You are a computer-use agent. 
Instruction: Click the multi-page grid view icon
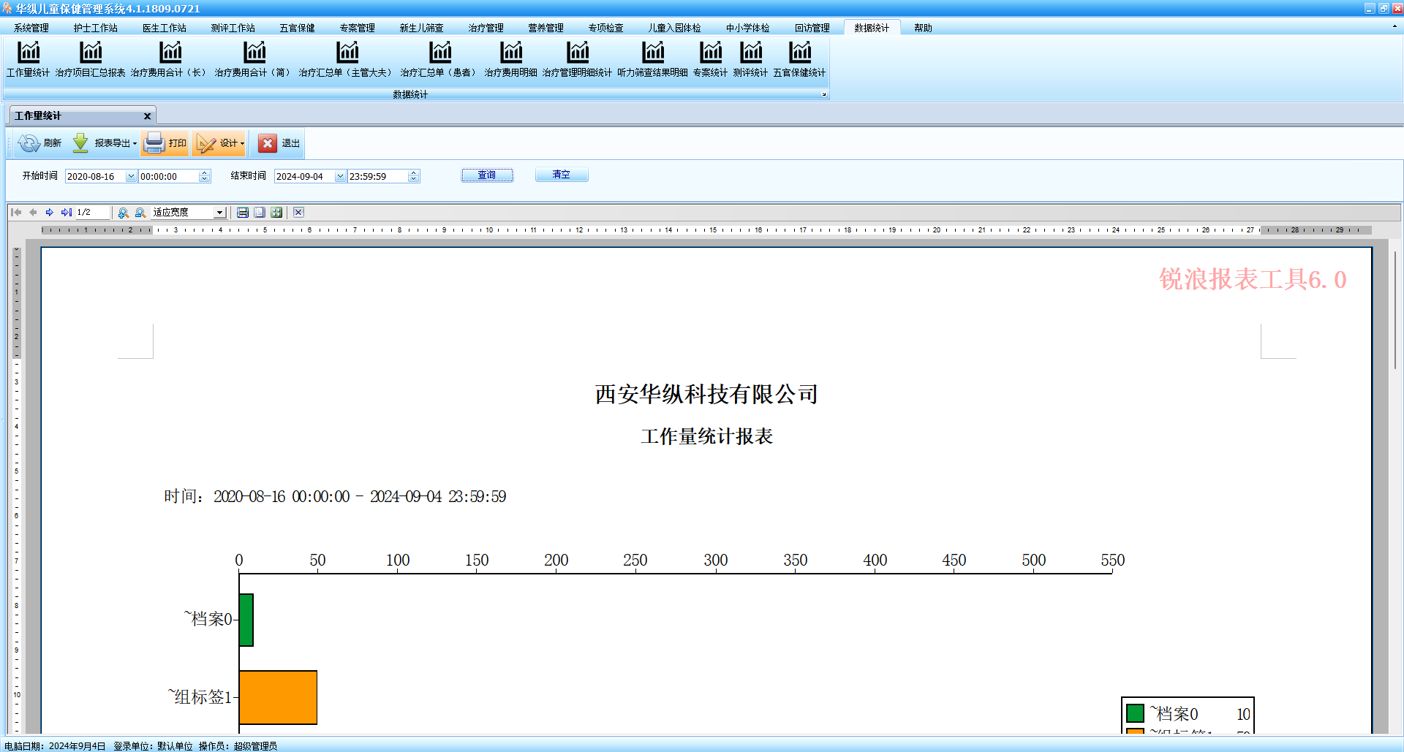click(276, 213)
